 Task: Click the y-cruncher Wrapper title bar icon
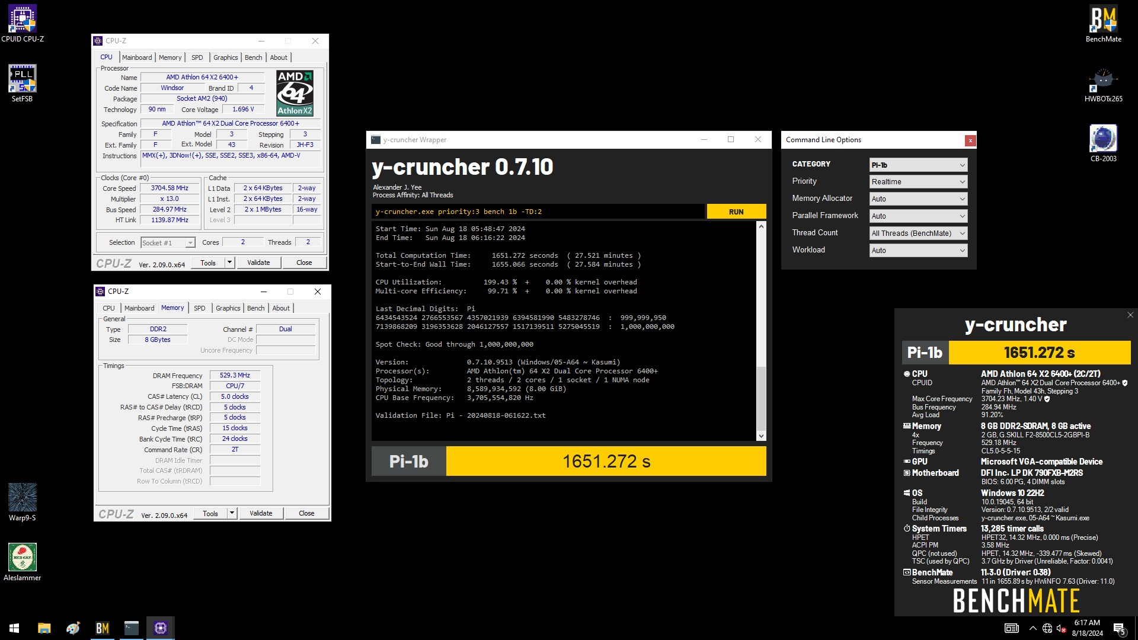375,140
